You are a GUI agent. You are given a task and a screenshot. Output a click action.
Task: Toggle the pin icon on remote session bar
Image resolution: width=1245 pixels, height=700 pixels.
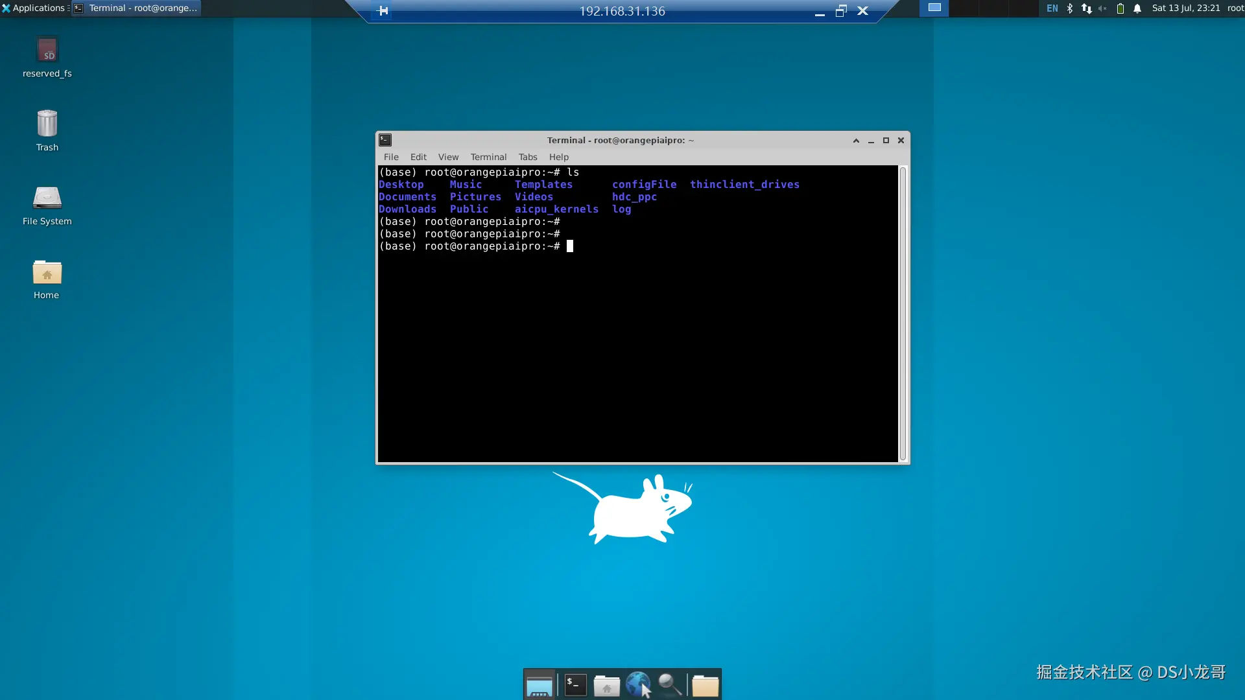tap(383, 11)
